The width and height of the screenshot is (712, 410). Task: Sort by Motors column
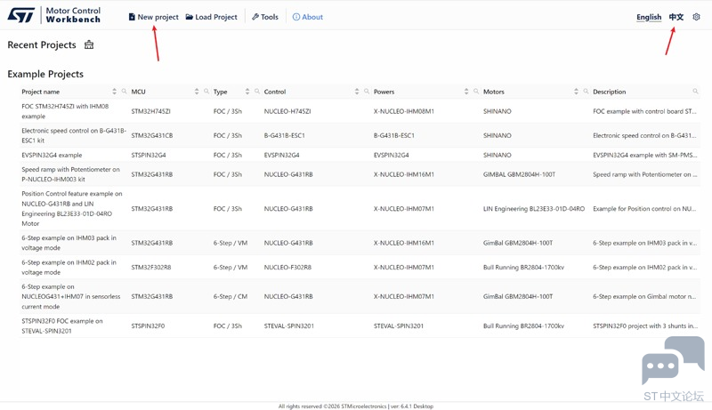tap(576, 92)
